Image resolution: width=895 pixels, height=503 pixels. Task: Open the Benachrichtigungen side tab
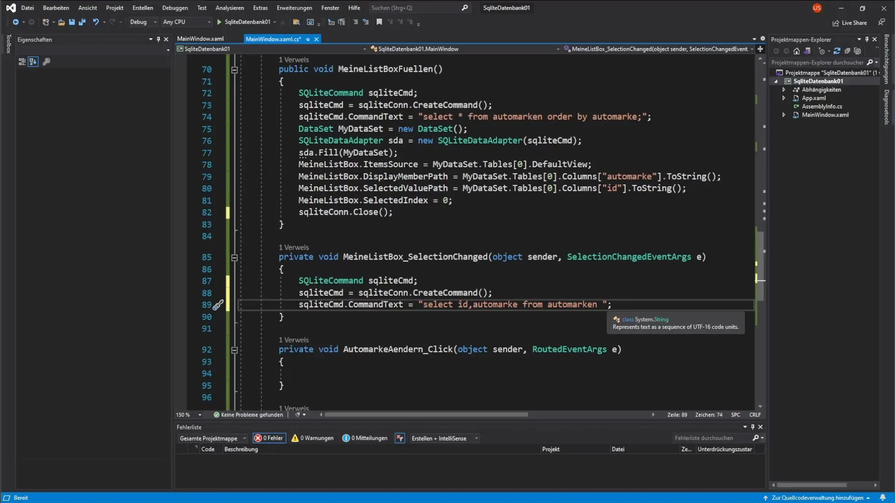point(887,59)
